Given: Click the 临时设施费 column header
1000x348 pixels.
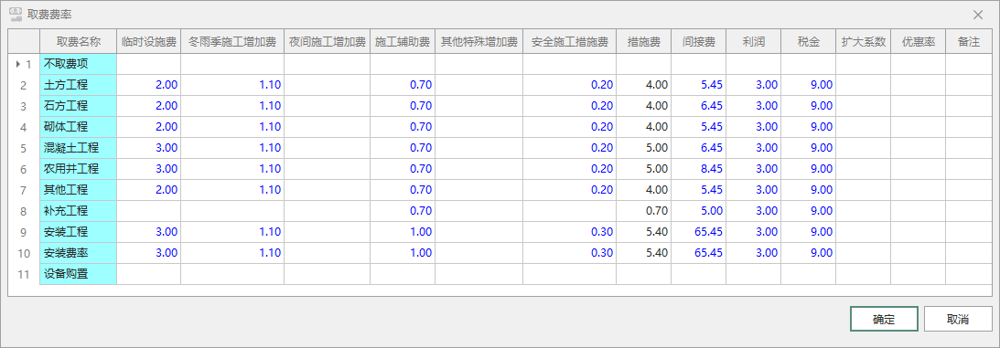Looking at the screenshot, I should tap(148, 42).
